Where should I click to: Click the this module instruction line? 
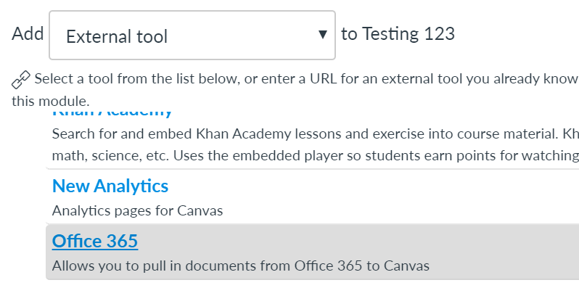pyautogui.click(x=51, y=101)
